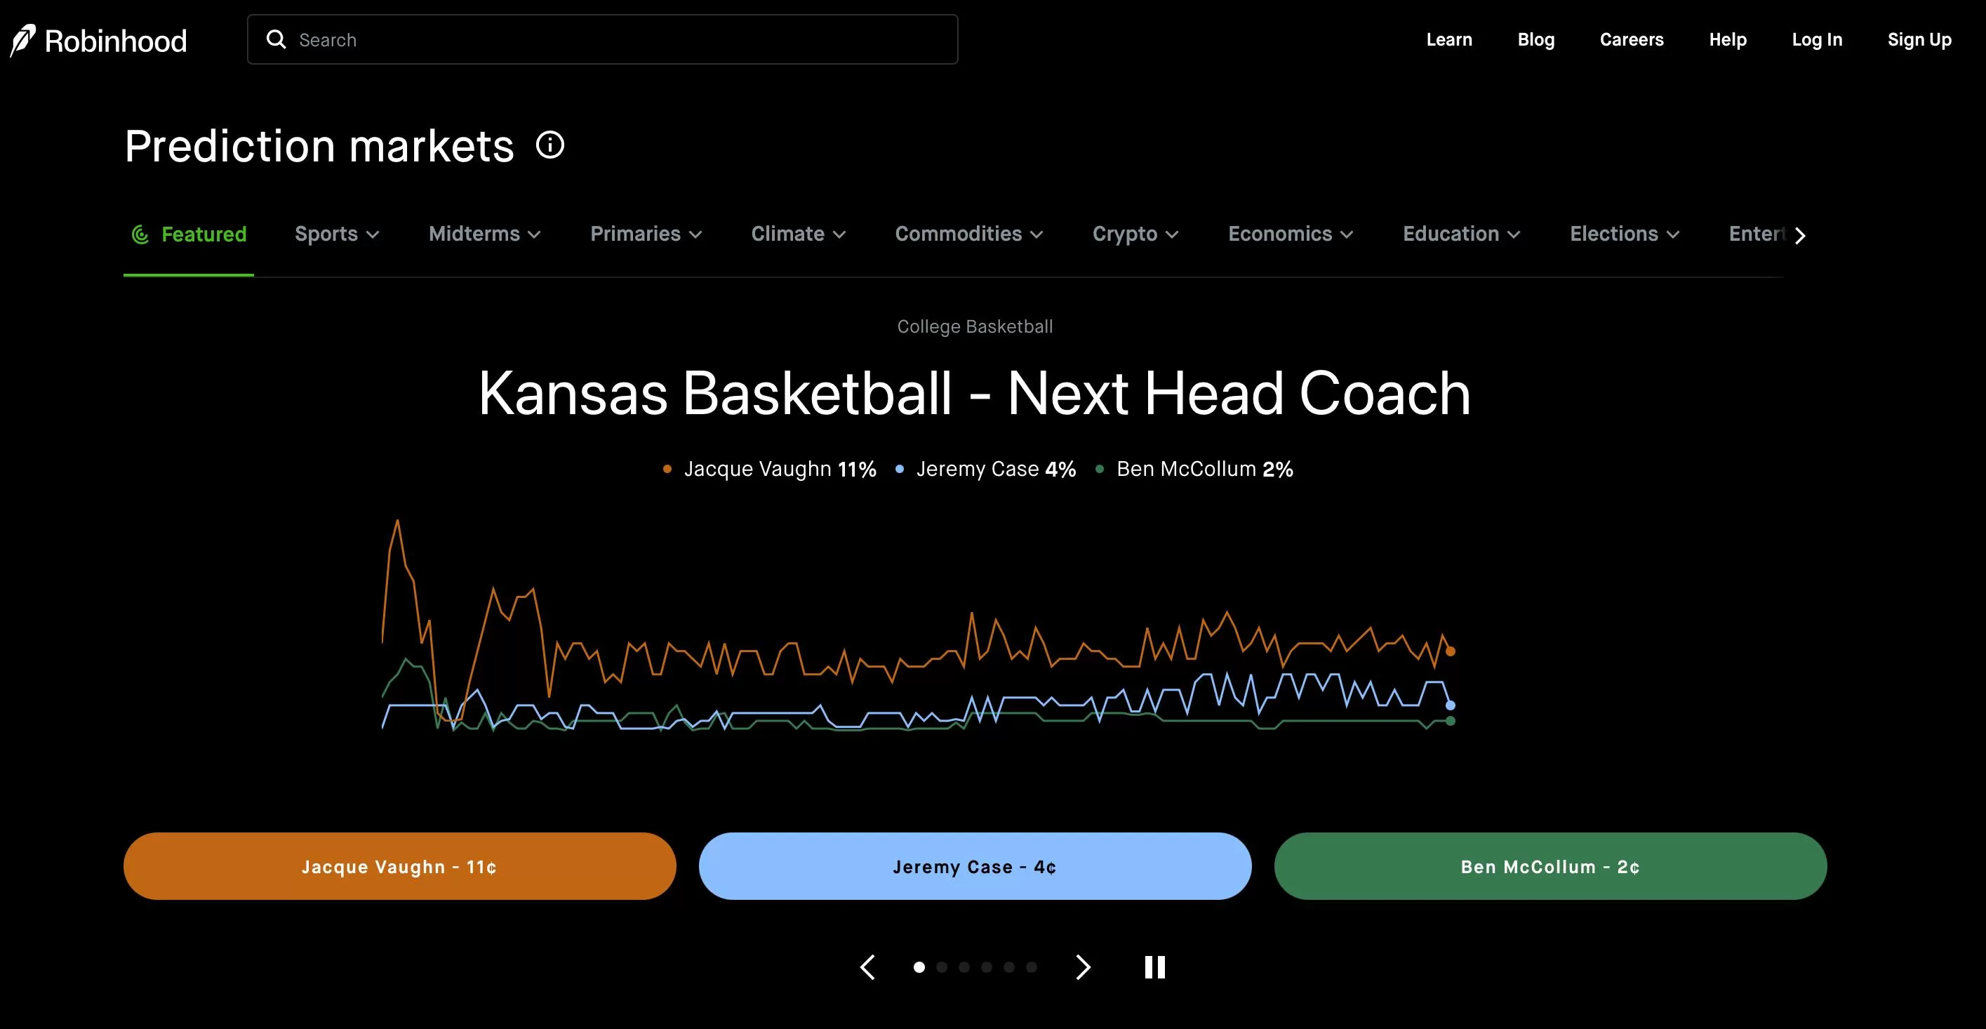
Task: Select the second carousel dot
Action: pyautogui.click(x=941, y=967)
